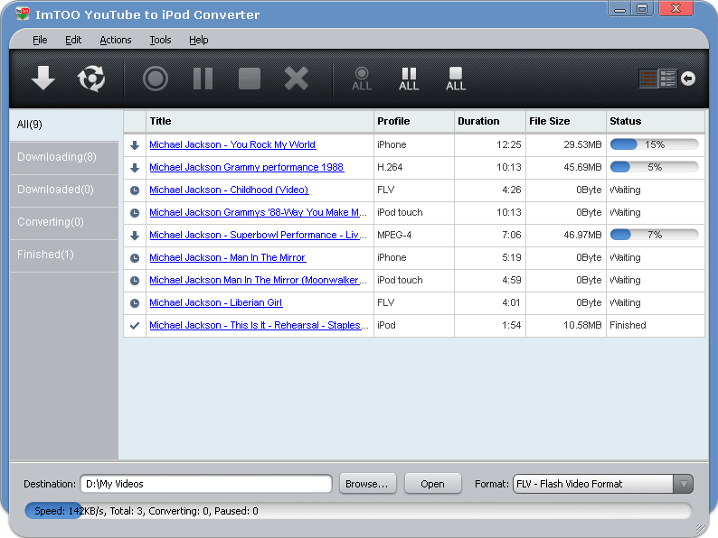Open the Format dropdown arrow
The width and height of the screenshot is (718, 538).
[683, 484]
